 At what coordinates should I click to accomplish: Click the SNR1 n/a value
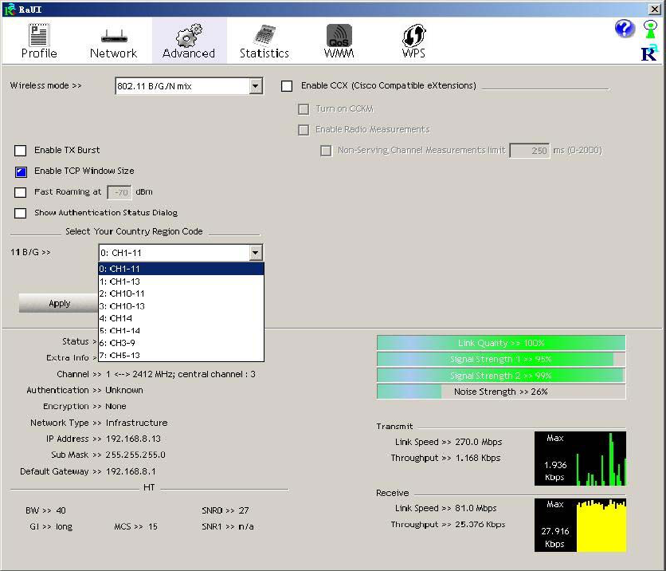(246, 527)
